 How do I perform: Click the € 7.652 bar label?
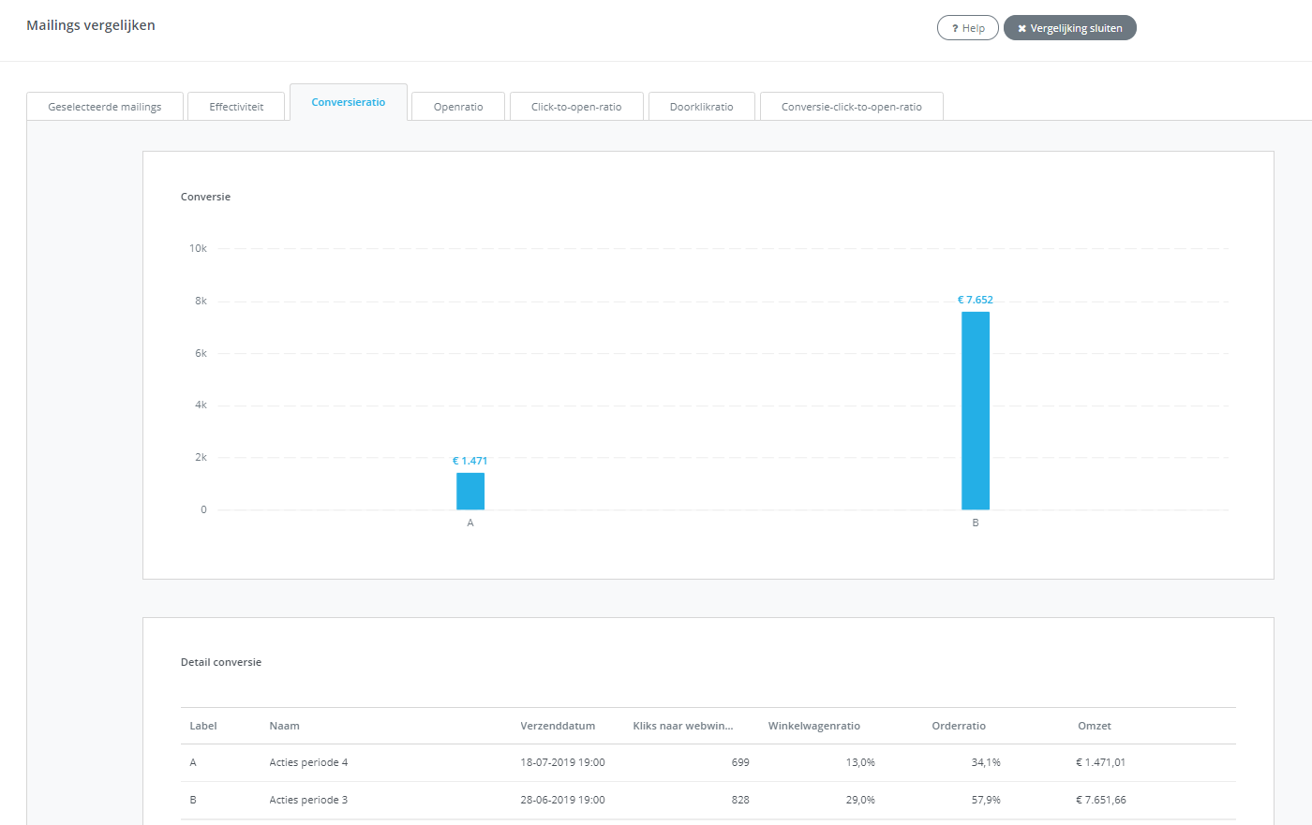tap(976, 300)
